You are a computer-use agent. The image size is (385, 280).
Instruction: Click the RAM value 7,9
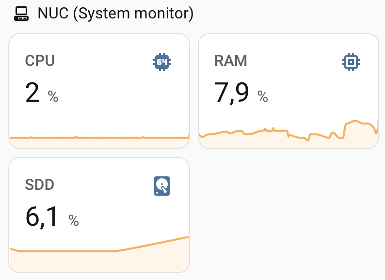231,93
